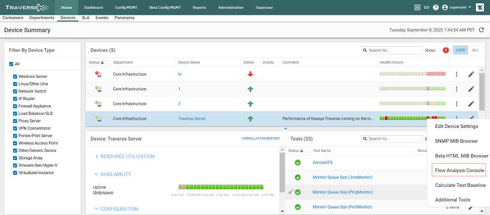Switch to the Dashboard tab
490x215 pixels.
pyautogui.click(x=93, y=8)
